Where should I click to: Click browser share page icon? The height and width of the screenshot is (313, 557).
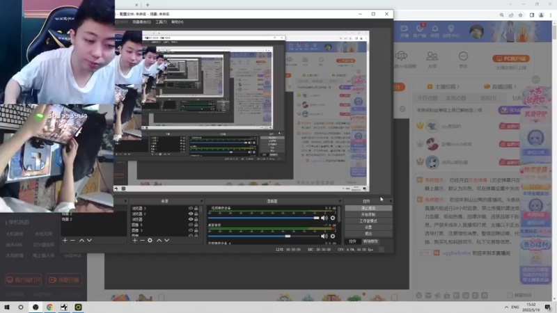pyautogui.click(x=511, y=15)
